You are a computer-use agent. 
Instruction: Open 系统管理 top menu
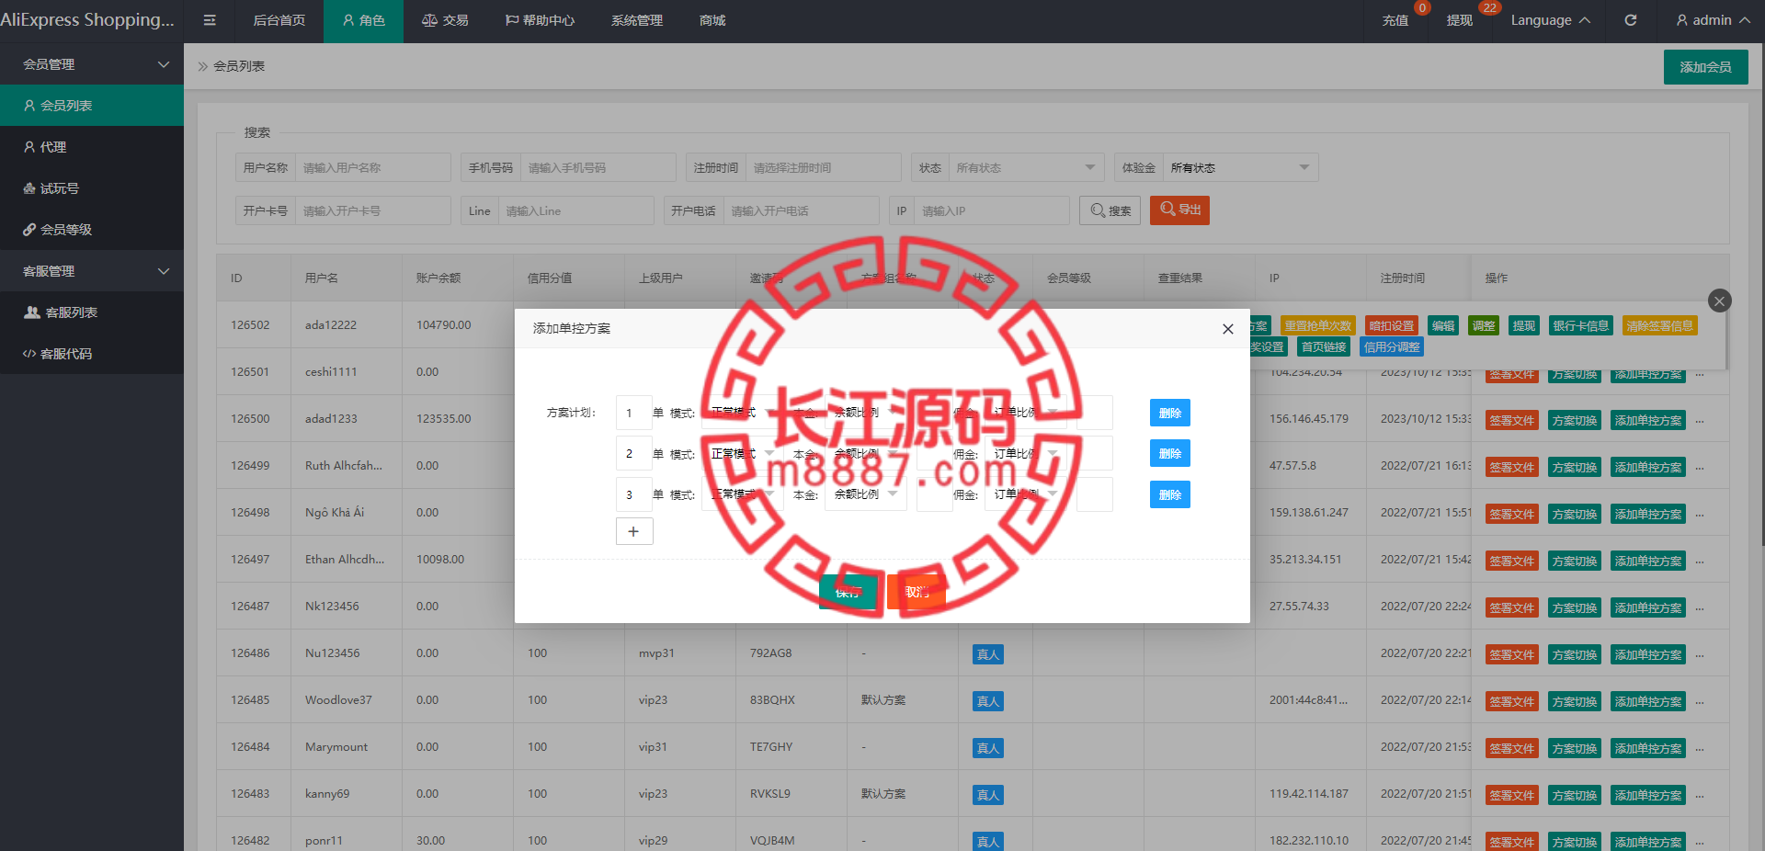click(x=637, y=20)
